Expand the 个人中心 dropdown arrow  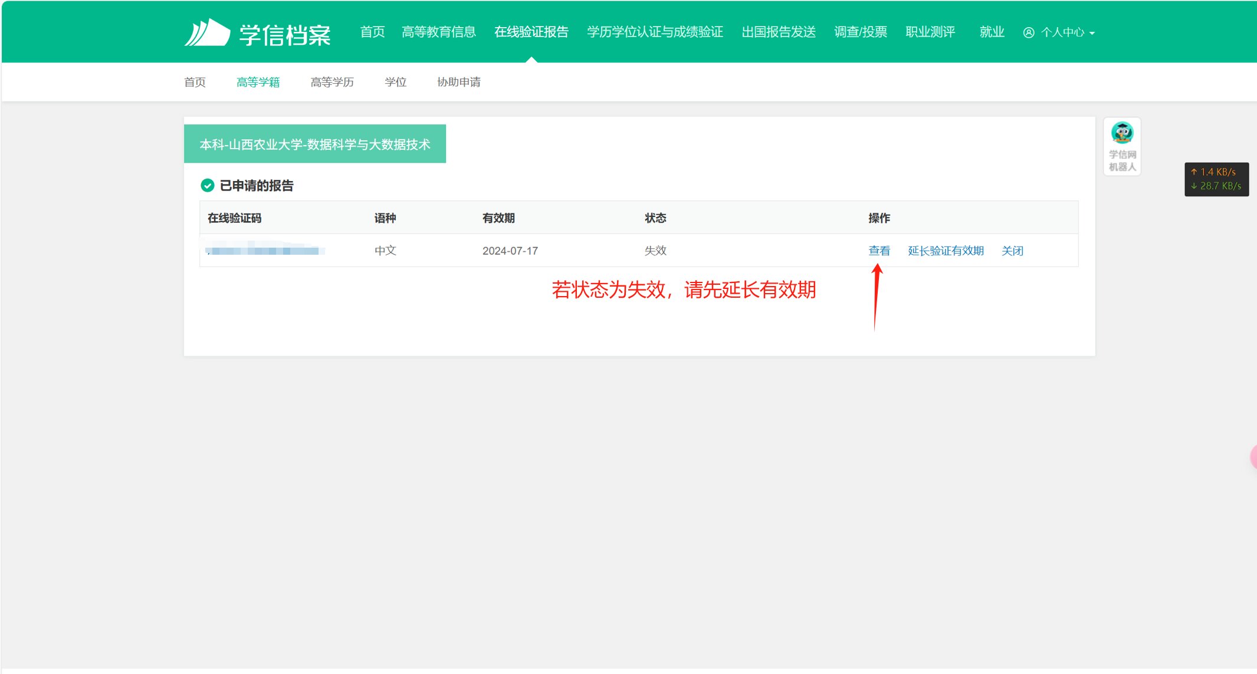point(1092,33)
